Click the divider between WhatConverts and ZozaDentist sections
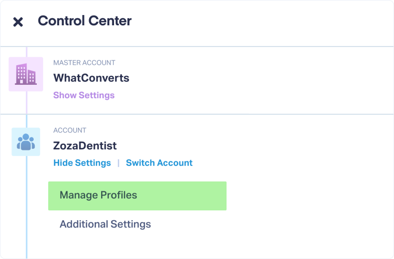This screenshot has height=259, width=394. (x=207, y=114)
